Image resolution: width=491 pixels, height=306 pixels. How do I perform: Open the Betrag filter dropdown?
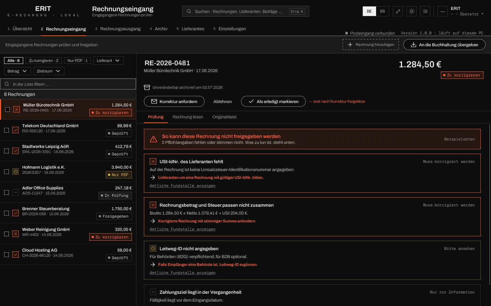17,71
